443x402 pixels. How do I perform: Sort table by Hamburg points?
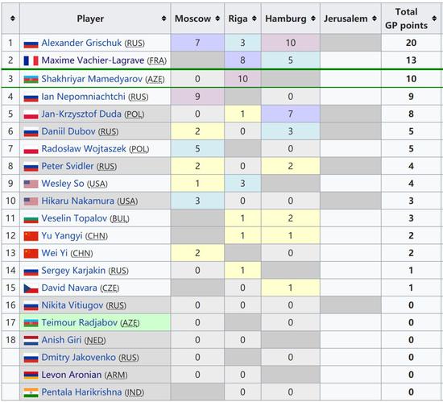coord(313,19)
